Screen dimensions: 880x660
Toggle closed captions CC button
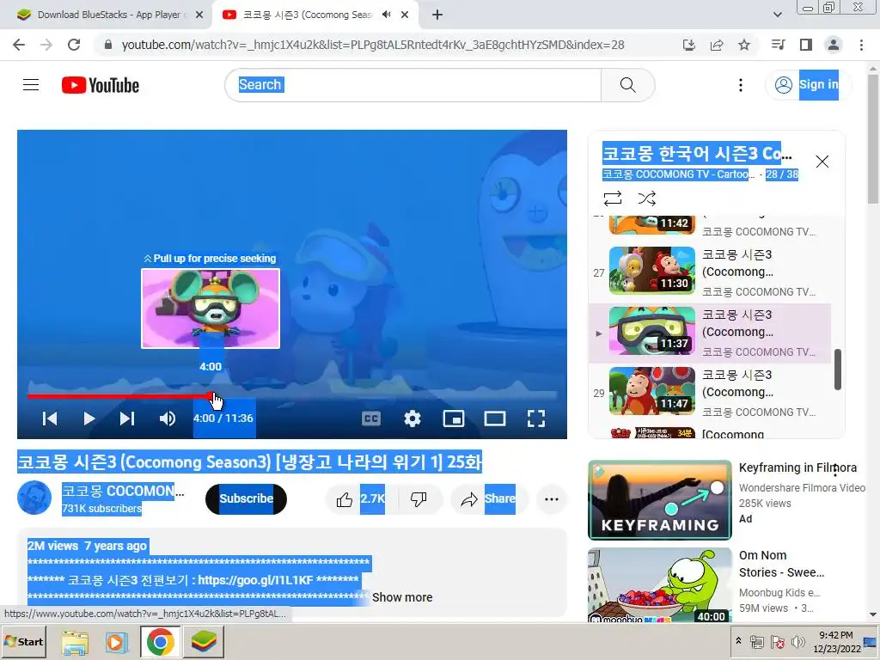pos(371,419)
